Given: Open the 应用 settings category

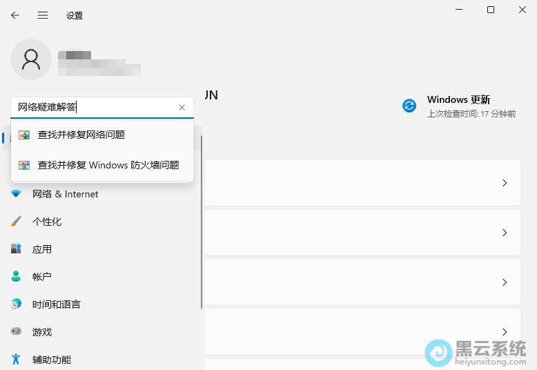Looking at the screenshot, I should pos(42,249).
